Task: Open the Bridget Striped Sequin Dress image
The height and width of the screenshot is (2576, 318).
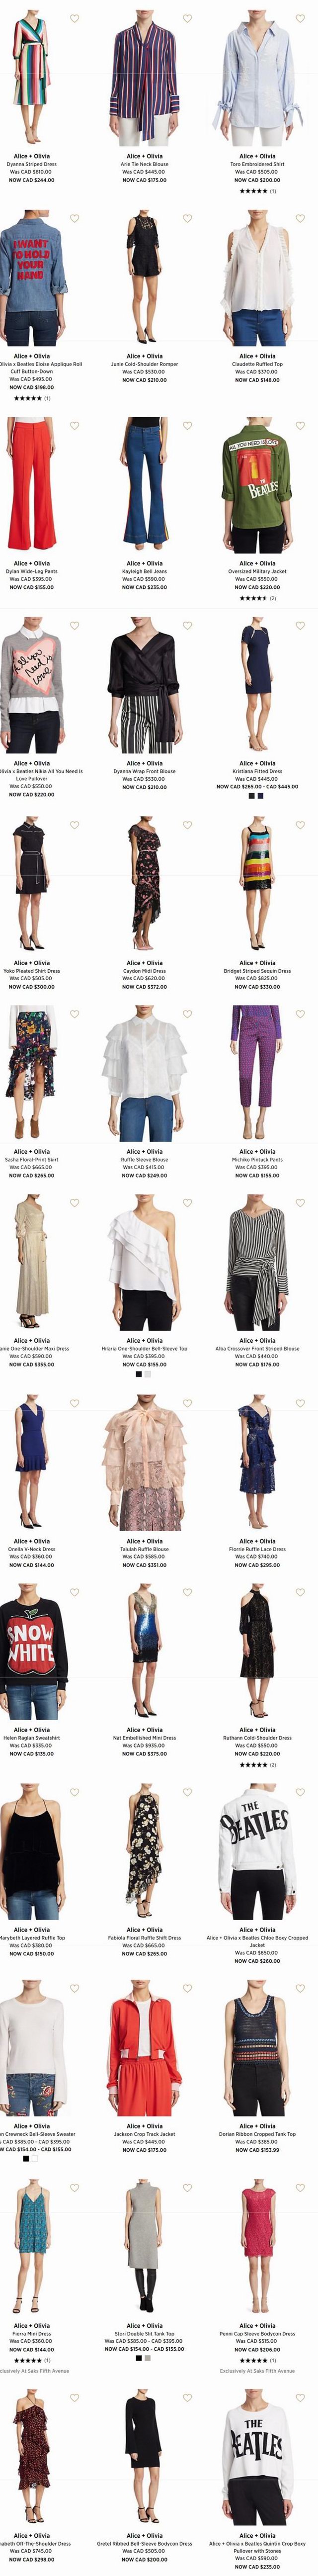Action: coord(257,884)
